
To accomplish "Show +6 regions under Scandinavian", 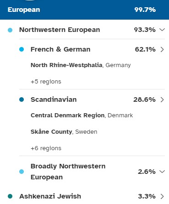I will pos(46,148).
